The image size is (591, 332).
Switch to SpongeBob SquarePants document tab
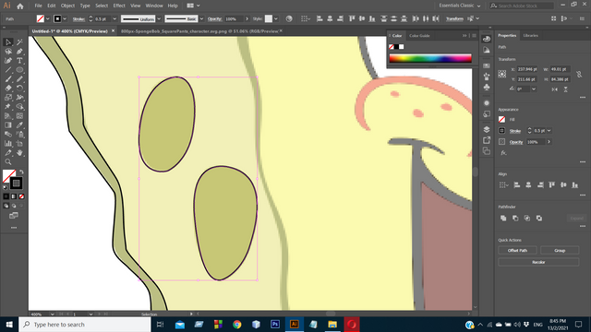point(199,31)
